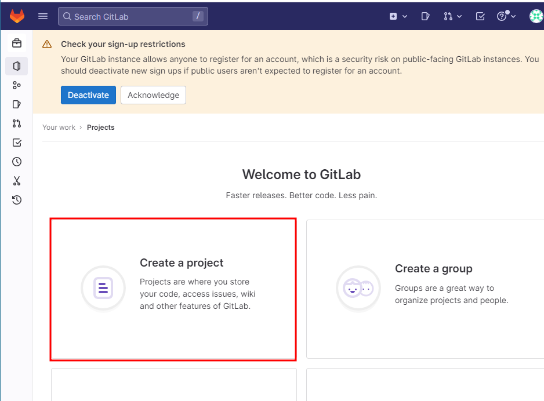The image size is (544, 401).
Task: Click the Deactivate button
Action: tap(89, 95)
